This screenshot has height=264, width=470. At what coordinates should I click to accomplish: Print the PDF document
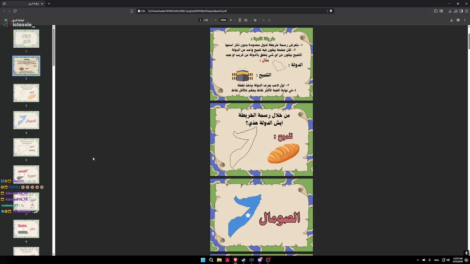(x=458, y=20)
